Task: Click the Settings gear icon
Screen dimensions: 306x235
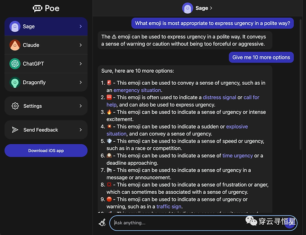Action: click(15, 106)
